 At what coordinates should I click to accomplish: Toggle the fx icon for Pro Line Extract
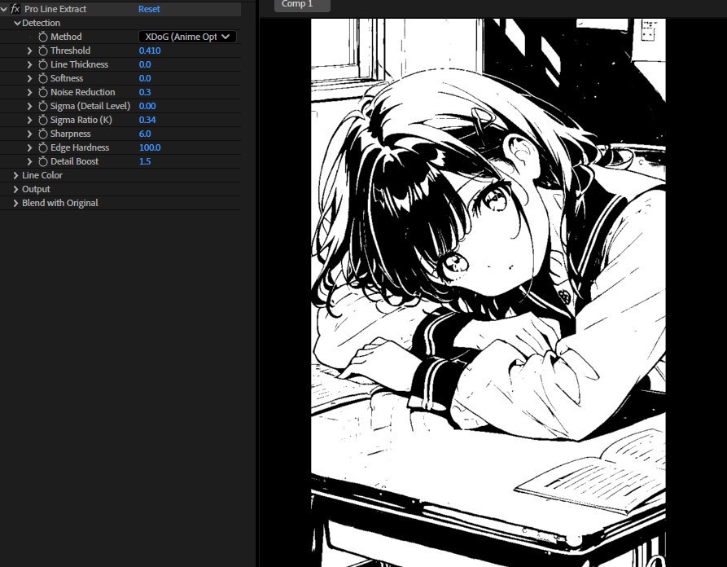[x=15, y=9]
